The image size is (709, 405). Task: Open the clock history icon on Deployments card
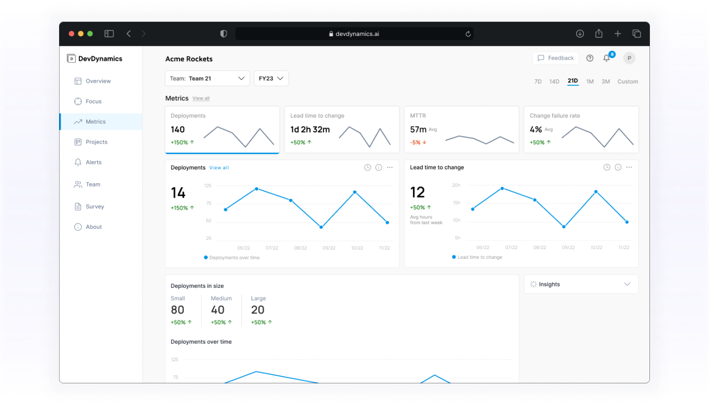(x=367, y=167)
